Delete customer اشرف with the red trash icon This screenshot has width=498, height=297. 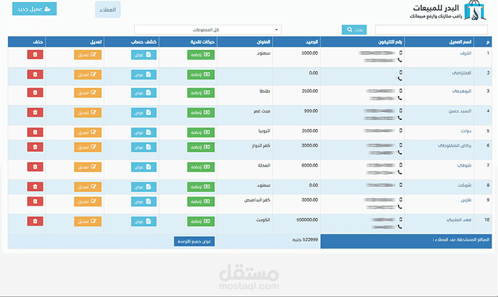point(35,54)
